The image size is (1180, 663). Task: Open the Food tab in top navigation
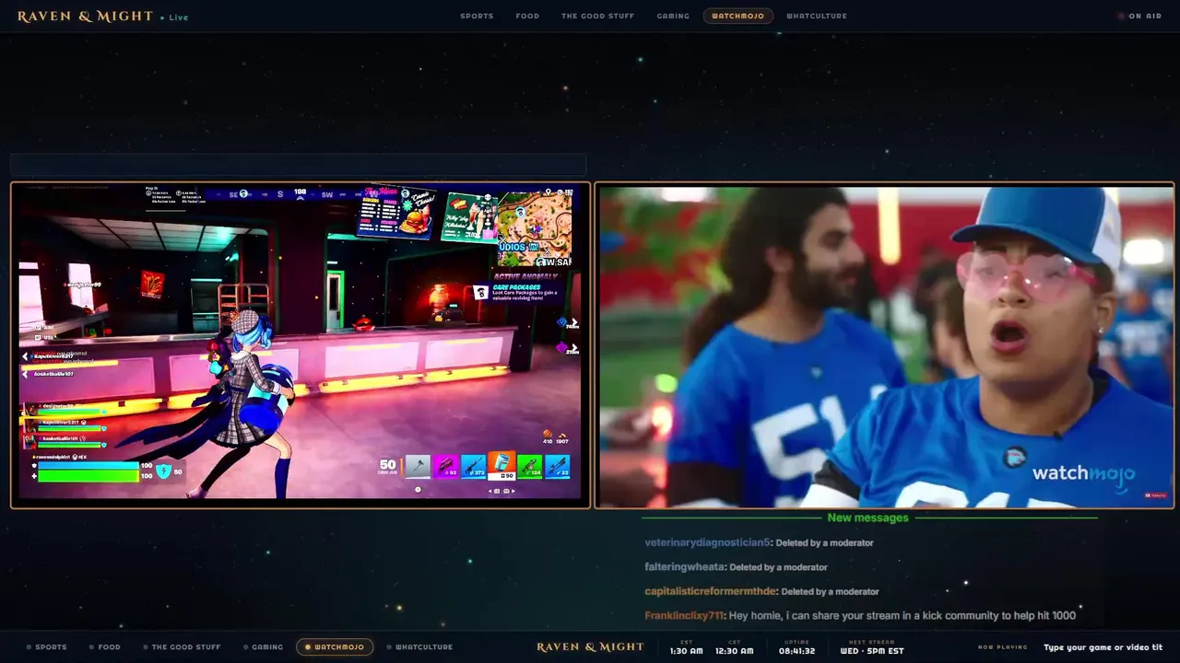pos(527,16)
